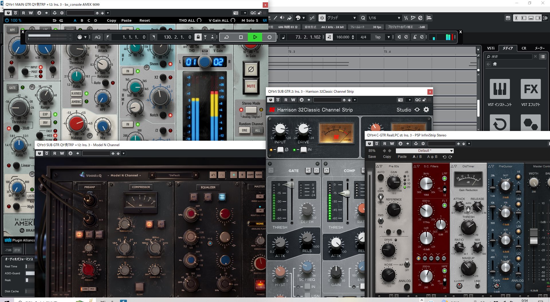The height and width of the screenshot is (302, 550).
Task: Take snapshot with Harrison window camera icon
Action: click(x=400, y=100)
